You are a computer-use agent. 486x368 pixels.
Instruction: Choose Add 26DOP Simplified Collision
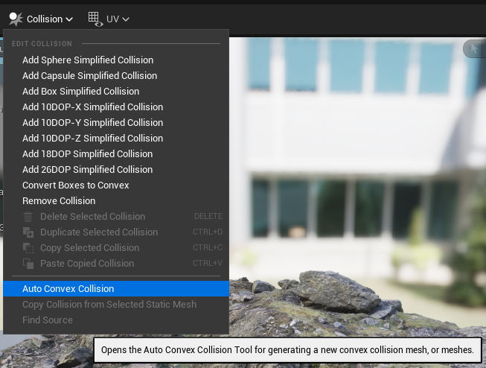[x=116, y=169]
